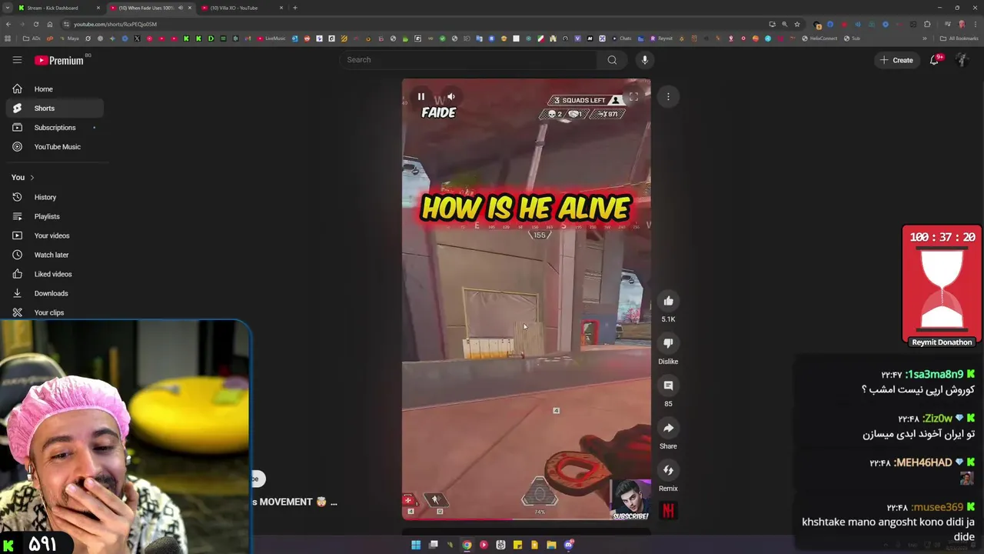
Task: Switch to Stream - Kick Dashboard tab
Action: (x=58, y=8)
